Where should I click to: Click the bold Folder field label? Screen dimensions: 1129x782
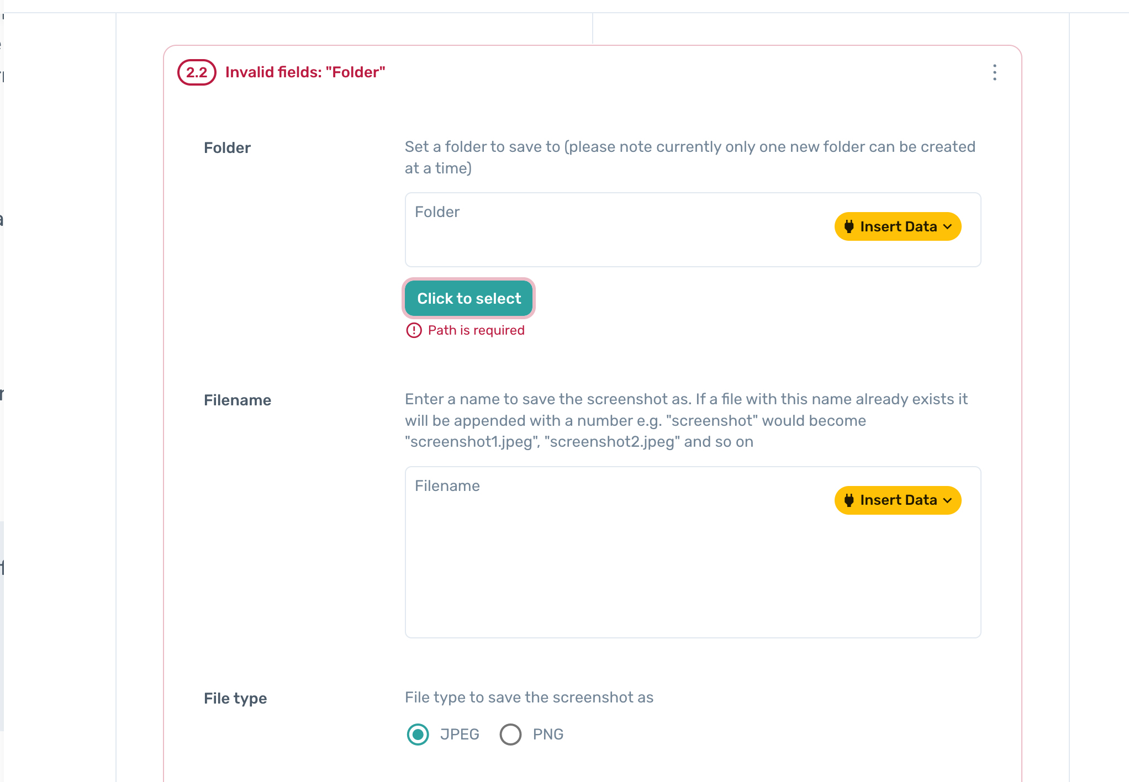(227, 148)
